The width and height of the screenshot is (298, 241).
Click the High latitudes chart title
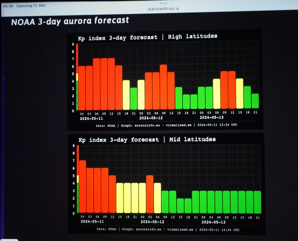[x=147, y=37]
